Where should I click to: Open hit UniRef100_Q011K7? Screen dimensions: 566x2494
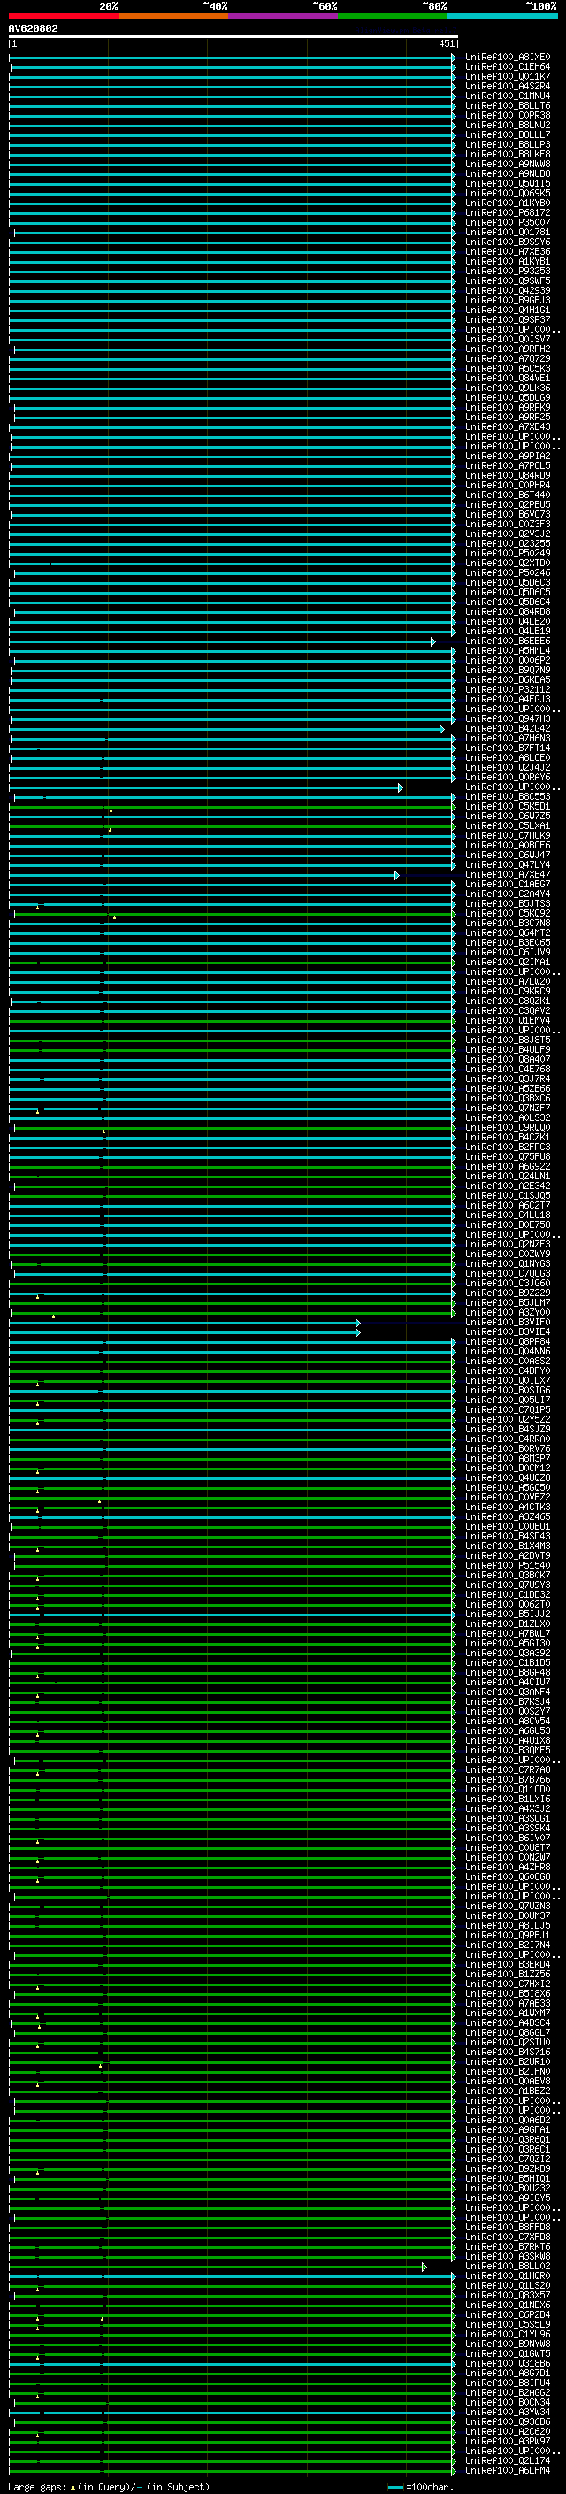click(507, 76)
